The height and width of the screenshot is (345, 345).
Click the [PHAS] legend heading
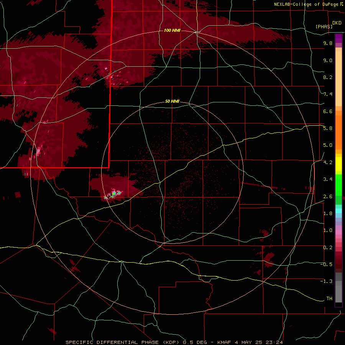(324, 26)
